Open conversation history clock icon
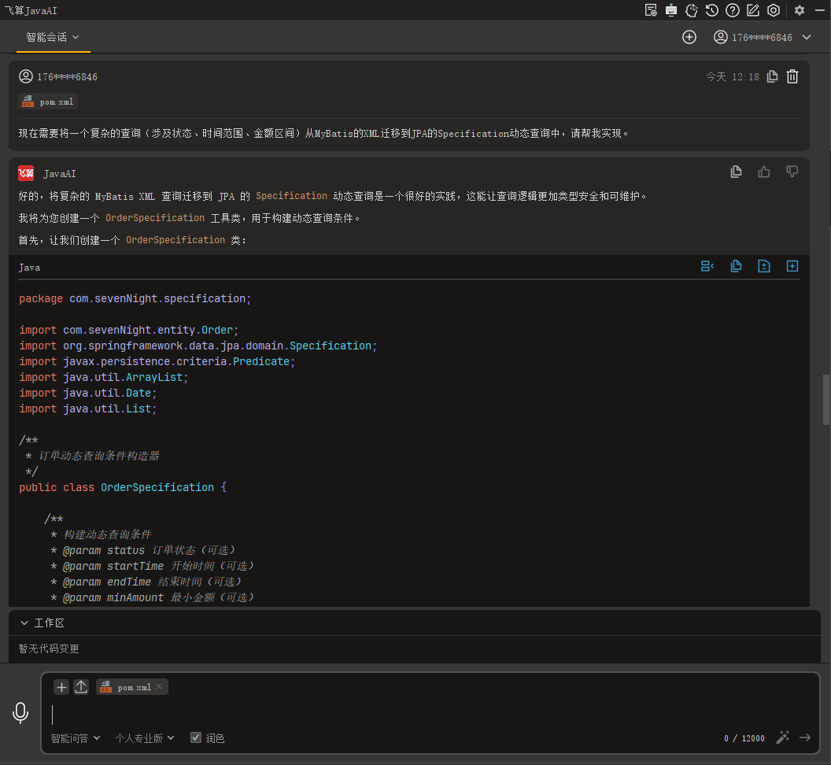The width and height of the screenshot is (831, 765). (x=711, y=10)
